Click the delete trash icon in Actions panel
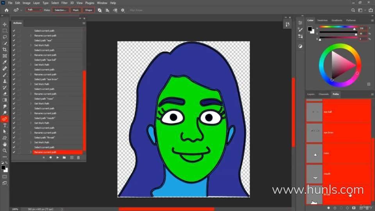Screen dimensions: 375x211 click(x=78, y=157)
